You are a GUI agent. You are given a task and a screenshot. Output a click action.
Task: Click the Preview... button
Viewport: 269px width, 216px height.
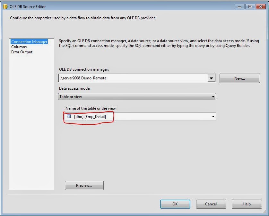(84, 185)
